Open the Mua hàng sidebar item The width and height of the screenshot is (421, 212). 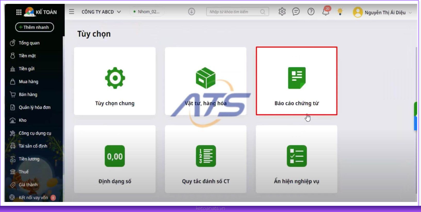24,81
